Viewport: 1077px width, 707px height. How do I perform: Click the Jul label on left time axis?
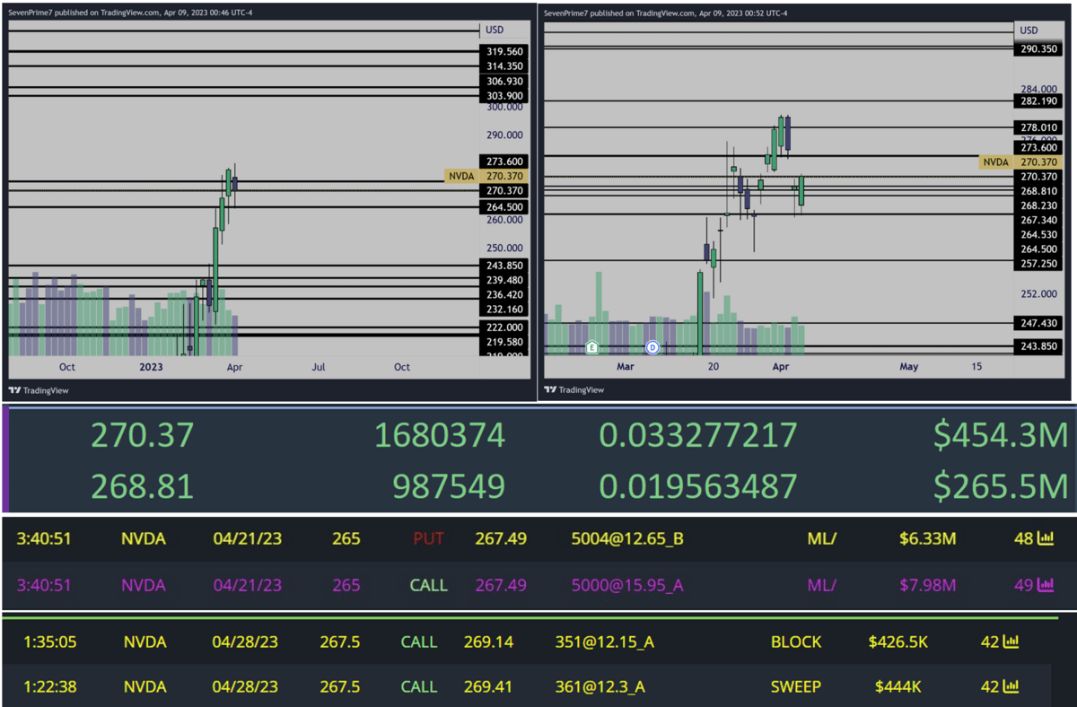(x=319, y=367)
